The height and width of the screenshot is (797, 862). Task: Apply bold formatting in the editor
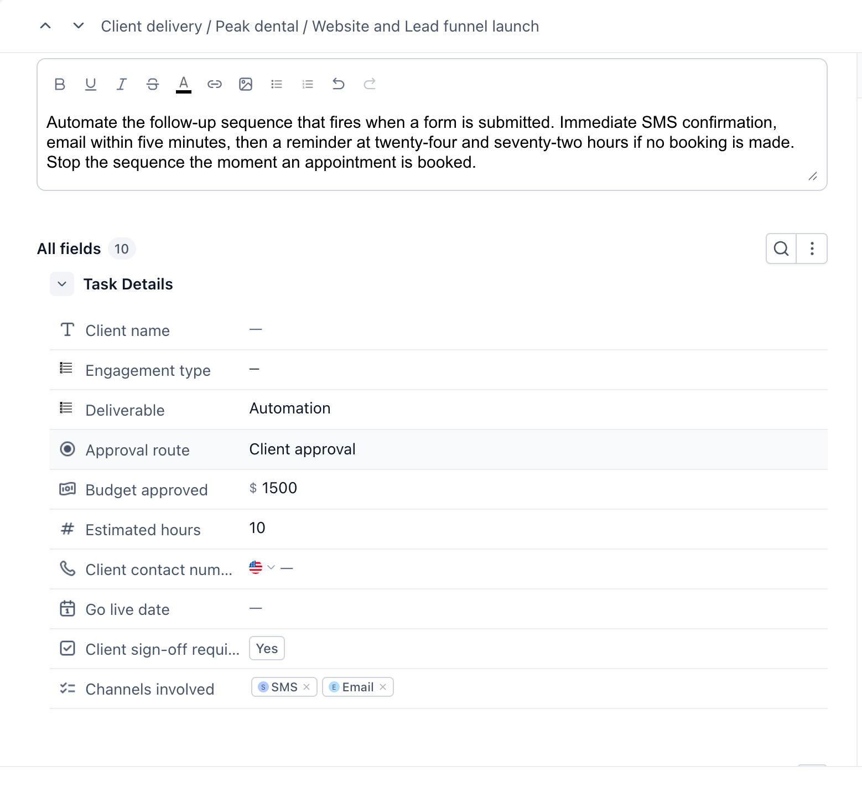(x=60, y=84)
